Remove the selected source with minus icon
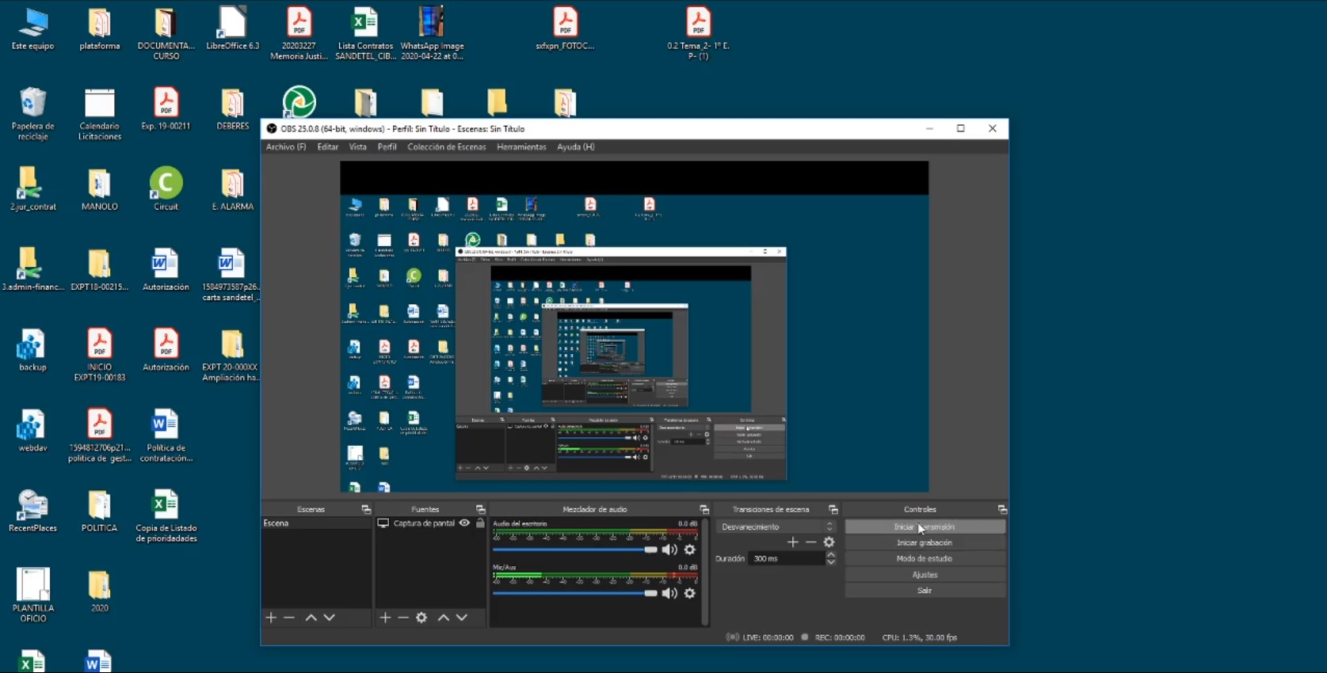The width and height of the screenshot is (1327, 673). 403,618
